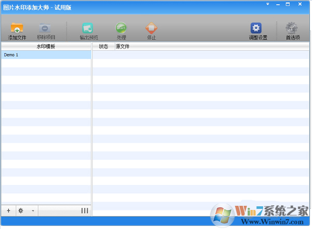312x229 pixels.
Task: Click the three-bar grip in template footer
Action: coord(84,210)
